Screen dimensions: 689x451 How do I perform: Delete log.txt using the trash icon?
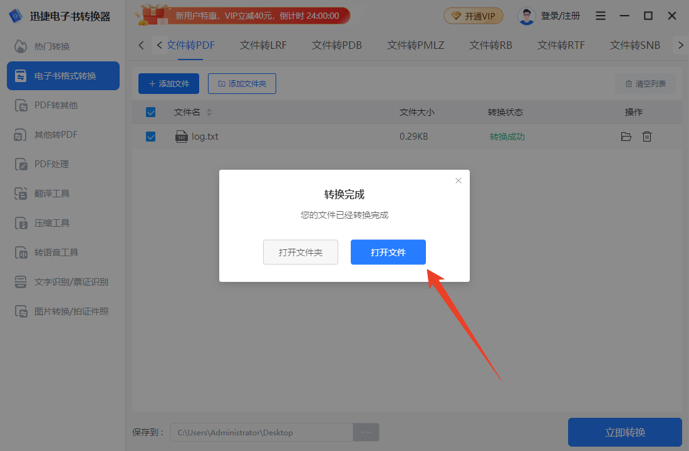pos(647,136)
